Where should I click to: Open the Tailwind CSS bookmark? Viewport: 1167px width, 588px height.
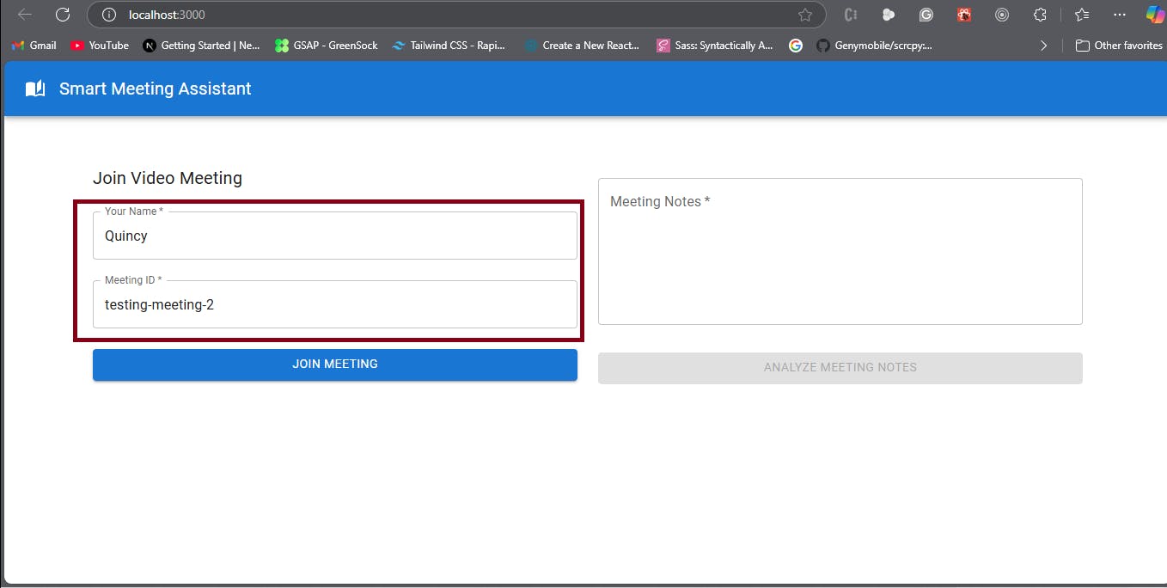click(448, 46)
